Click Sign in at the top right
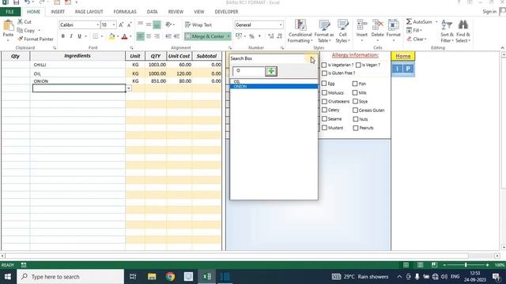 [x=489, y=12]
